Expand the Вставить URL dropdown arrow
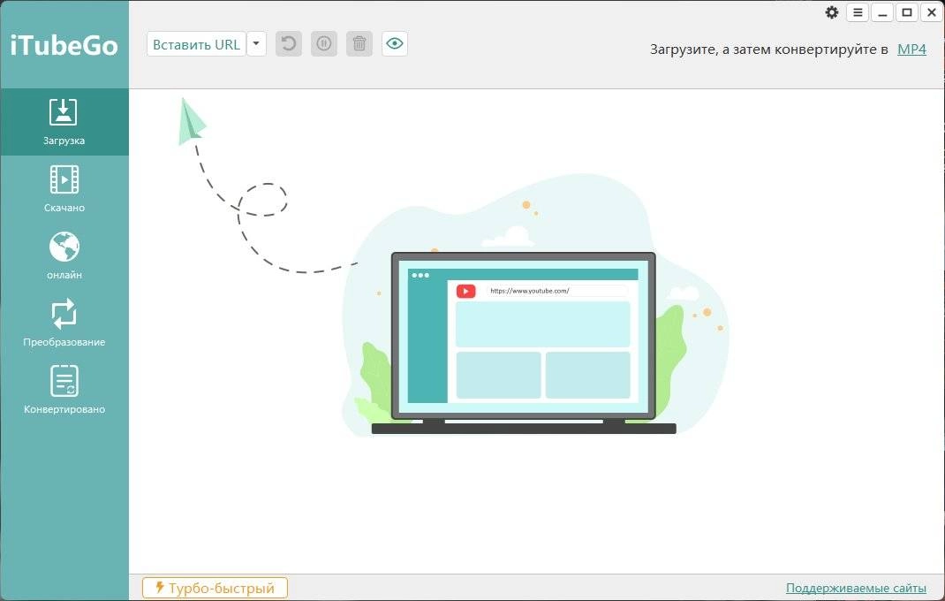This screenshot has width=945, height=601. point(256,44)
